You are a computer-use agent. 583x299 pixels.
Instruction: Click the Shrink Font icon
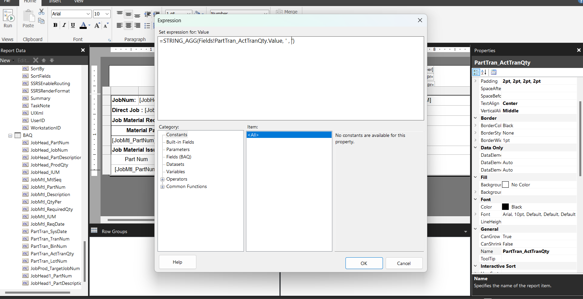pyautogui.click(x=106, y=25)
